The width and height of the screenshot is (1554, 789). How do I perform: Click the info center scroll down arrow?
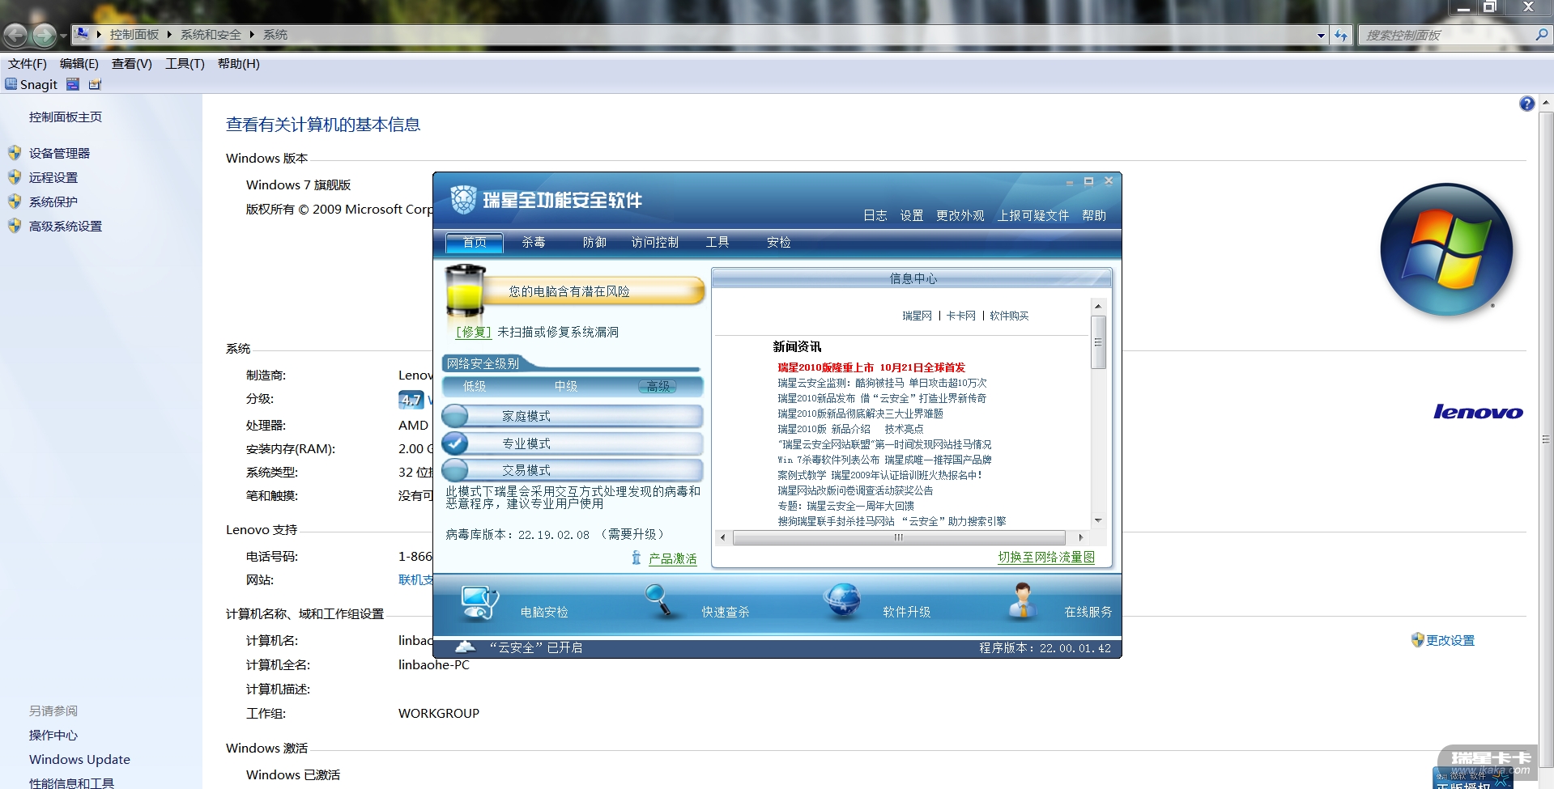click(1098, 520)
